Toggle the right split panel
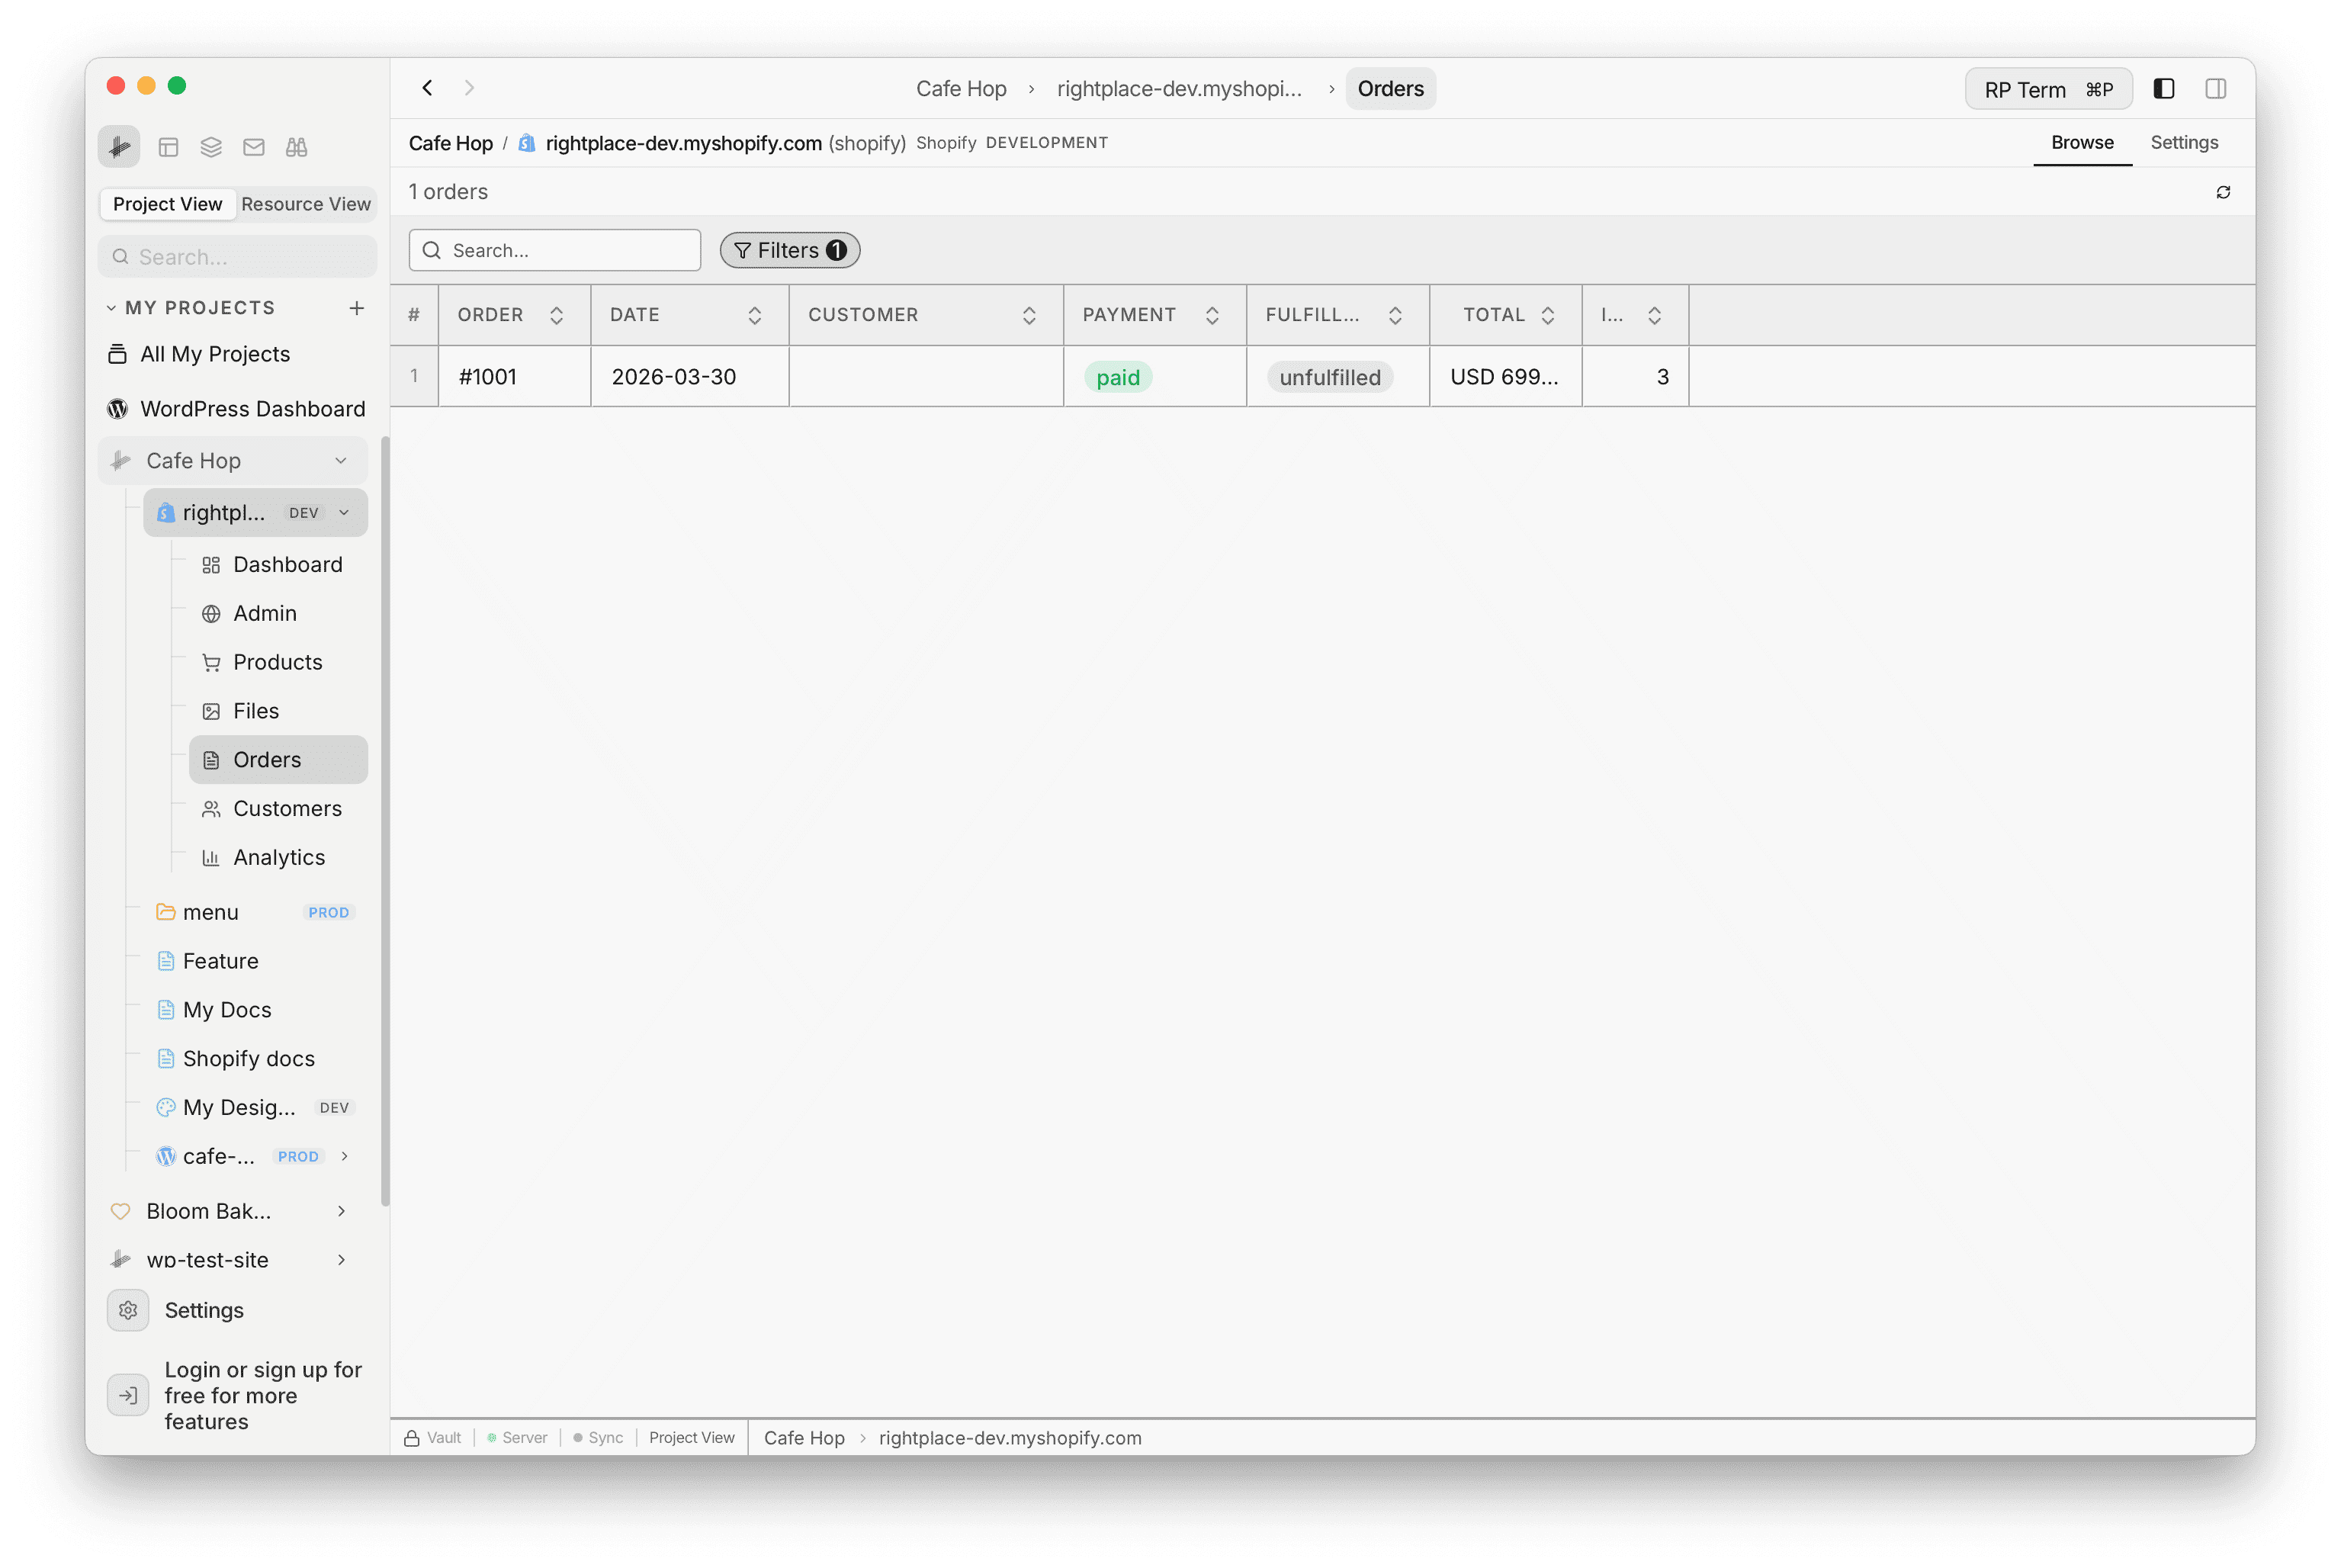This screenshot has height=1568, width=2341. (x=2215, y=88)
